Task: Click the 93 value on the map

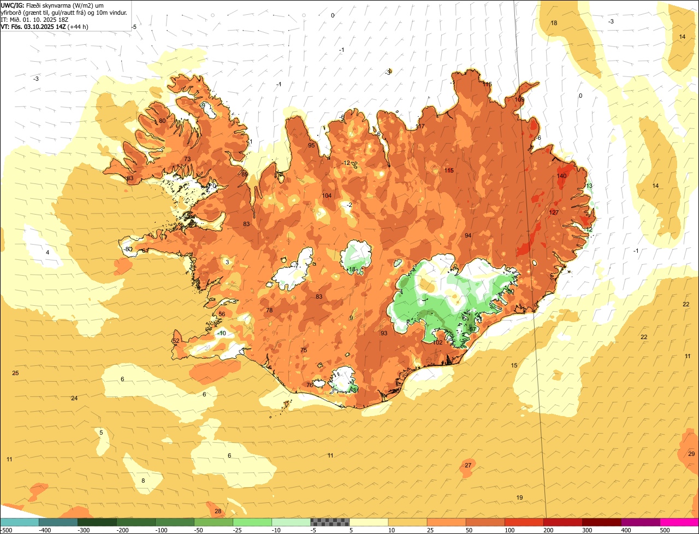Action: tap(384, 333)
